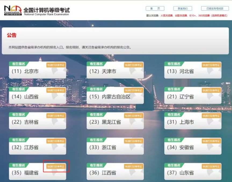Click 快速打印准考证 on the 河北省 card
The width and height of the screenshot is (232, 182).
coord(211,65)
